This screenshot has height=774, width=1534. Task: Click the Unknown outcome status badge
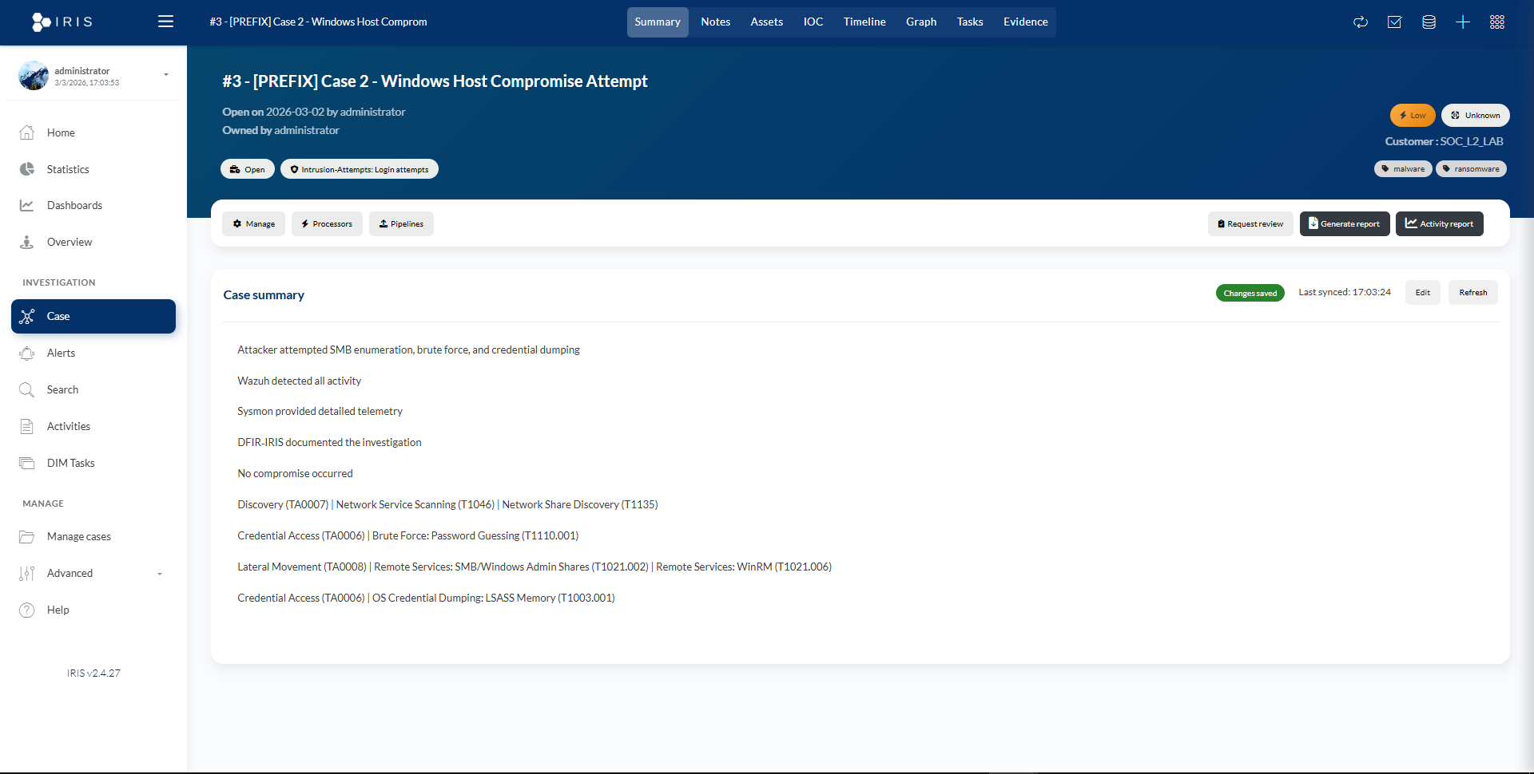pos(1475,116)
